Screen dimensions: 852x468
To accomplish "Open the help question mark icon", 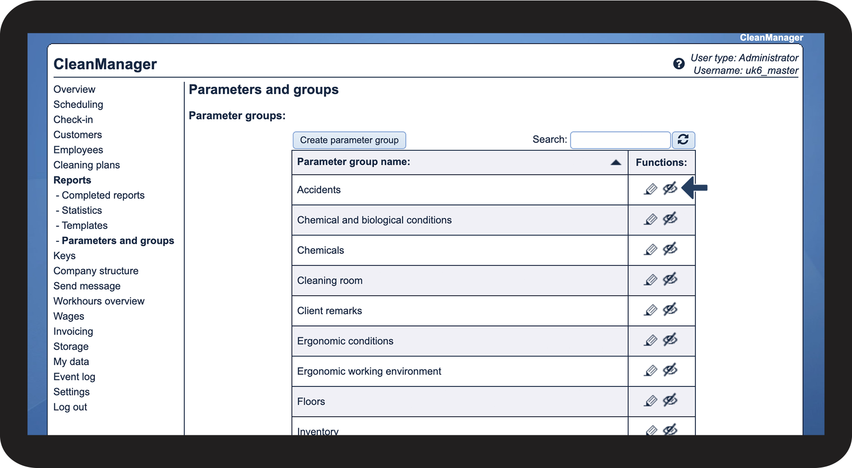I will coord(678,64).
